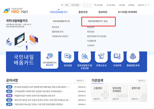Click 훈련과정찾기(수강신청) submenu item
This screenshot has height=109, width=154.
point(97,36)
